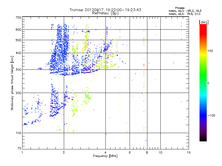Click the 'Frequency [MHz]' axis label
This screenshot has width=222, height=166.
tap(105, 156)
